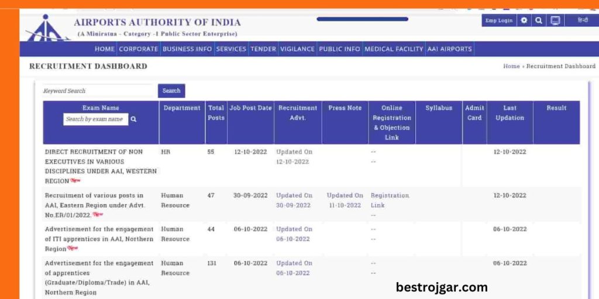Viewport: 599px width, 299px height.
Task: Click job post date 30-09-2022
Action: (250, 195)
